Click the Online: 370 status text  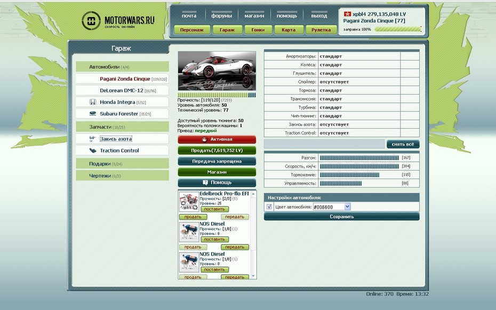(x=380, y=294)
